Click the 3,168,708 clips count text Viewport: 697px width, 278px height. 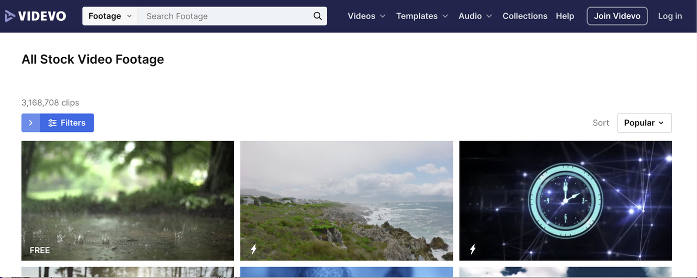51,102
